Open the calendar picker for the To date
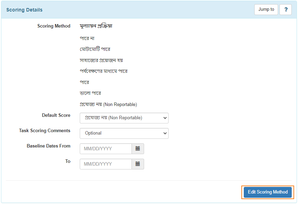 pyautogui.click(x=137, y=164)
